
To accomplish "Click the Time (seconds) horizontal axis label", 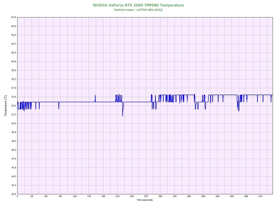I will click(x=145, y=200).
